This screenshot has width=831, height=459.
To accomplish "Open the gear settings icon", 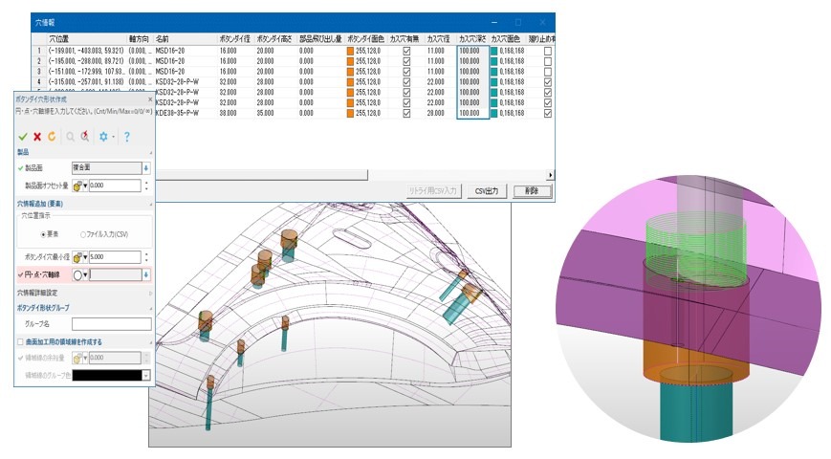I will 103,137.
